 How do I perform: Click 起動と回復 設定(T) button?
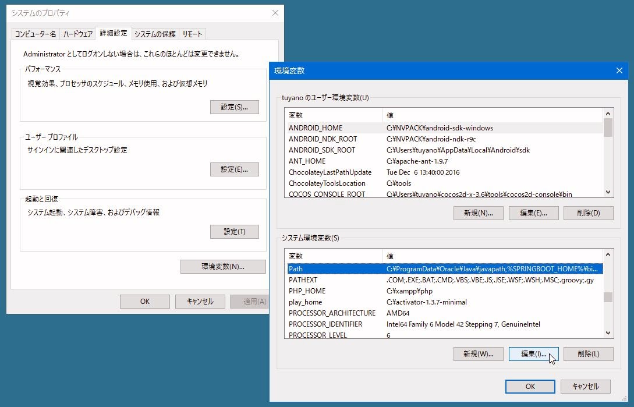[234, 232]
